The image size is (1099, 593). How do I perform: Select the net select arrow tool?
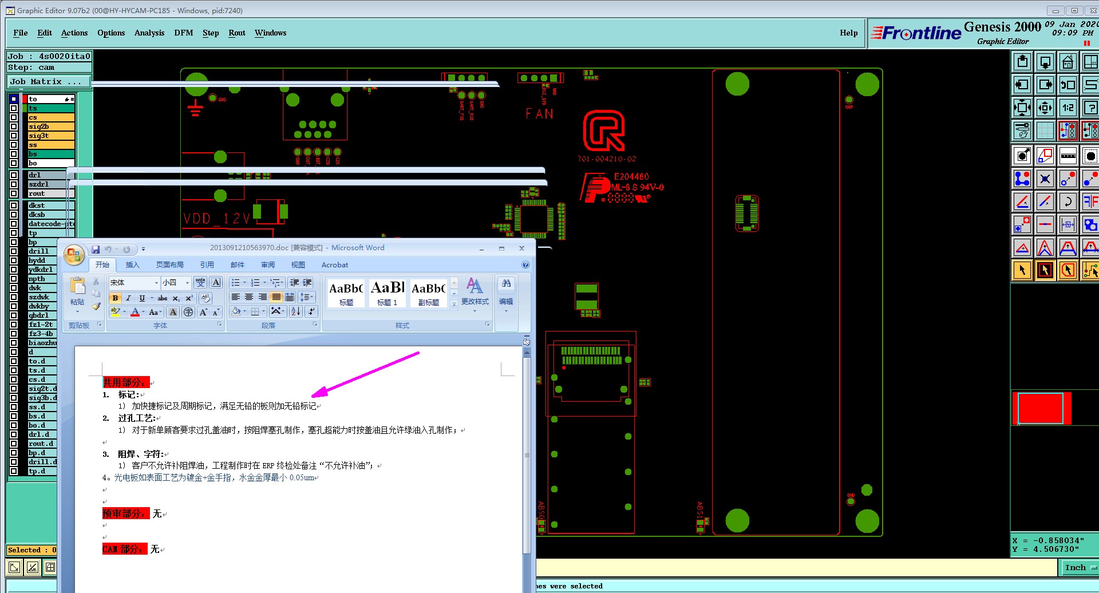point(1090,270)
